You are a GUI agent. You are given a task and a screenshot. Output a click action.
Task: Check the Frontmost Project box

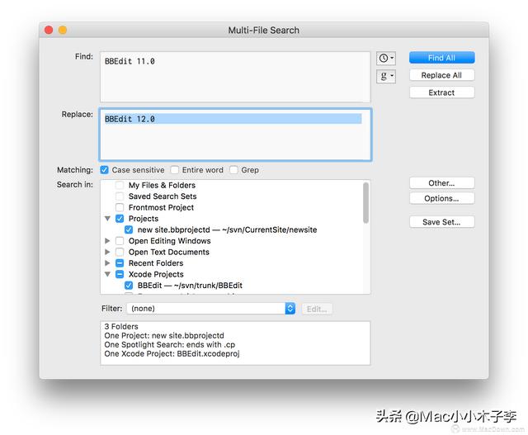[120, 207]
